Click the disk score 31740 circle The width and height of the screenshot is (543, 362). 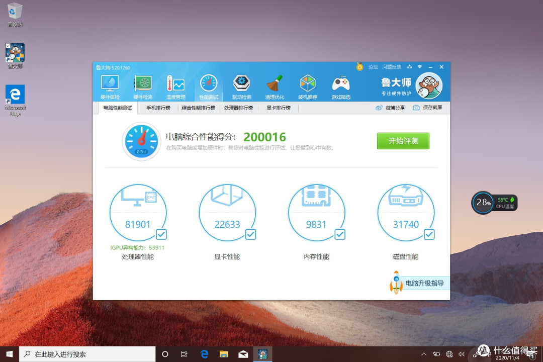(x=406, y=213)
